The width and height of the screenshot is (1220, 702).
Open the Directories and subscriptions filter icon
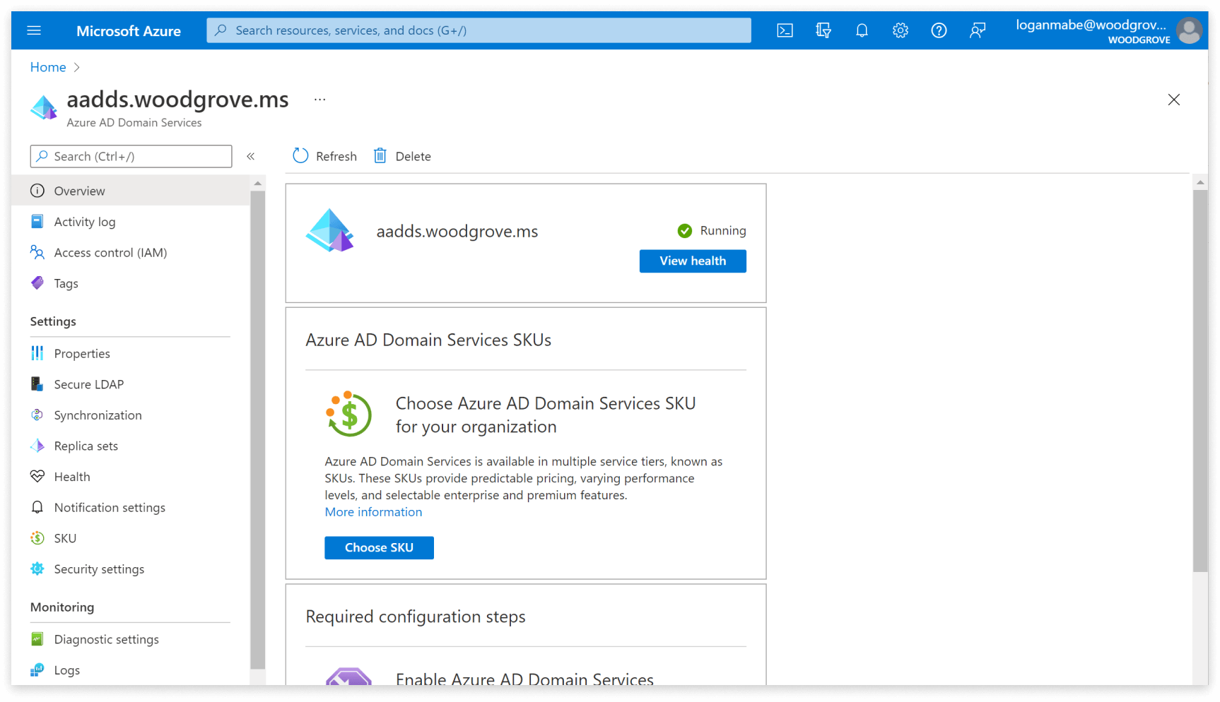(823, 30)
